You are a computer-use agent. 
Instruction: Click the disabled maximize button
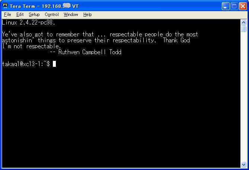pyautogui.click(x=234, y=6)
